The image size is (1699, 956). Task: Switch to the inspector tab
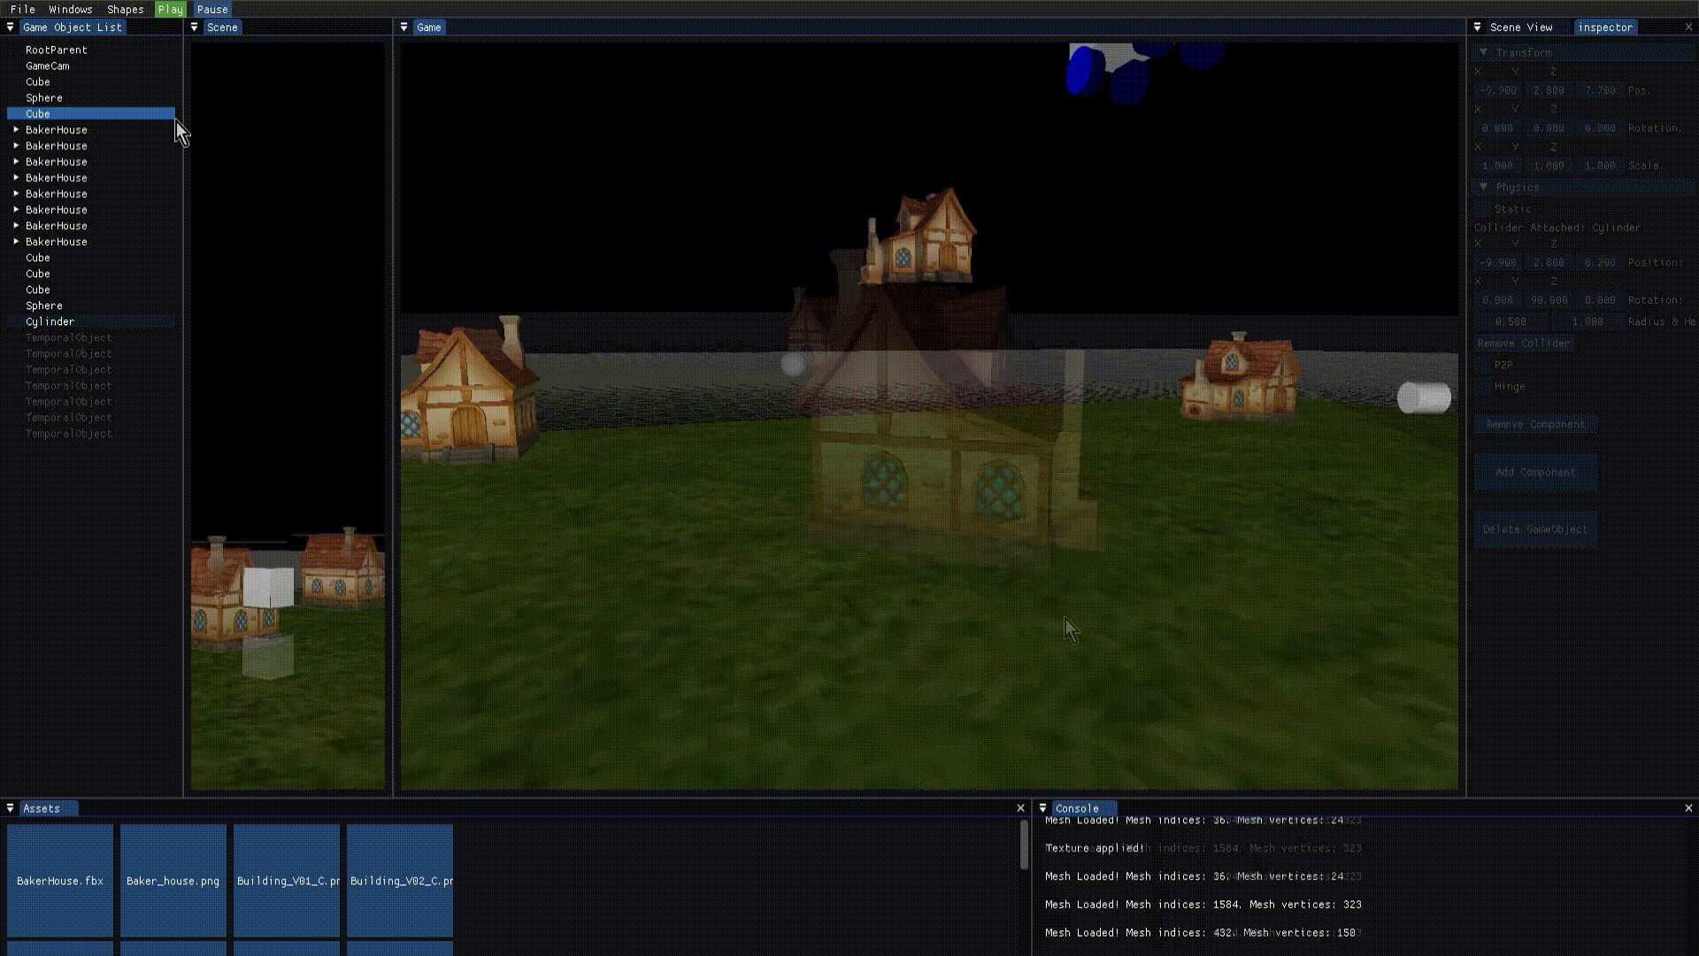pyautogui.click(x=1605, y=27)
